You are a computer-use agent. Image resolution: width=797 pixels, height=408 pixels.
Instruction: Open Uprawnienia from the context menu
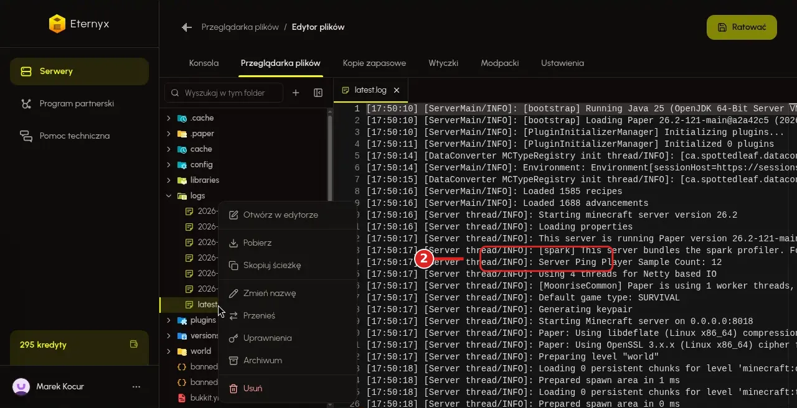[x=288, y=338]
